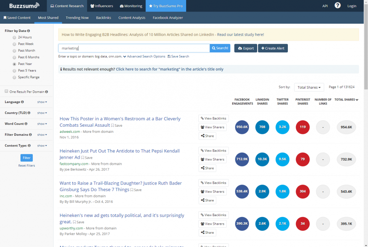The height and width of the screenshot is (247, 368).
Task: Open the Influencers tab
Action: 102,6
